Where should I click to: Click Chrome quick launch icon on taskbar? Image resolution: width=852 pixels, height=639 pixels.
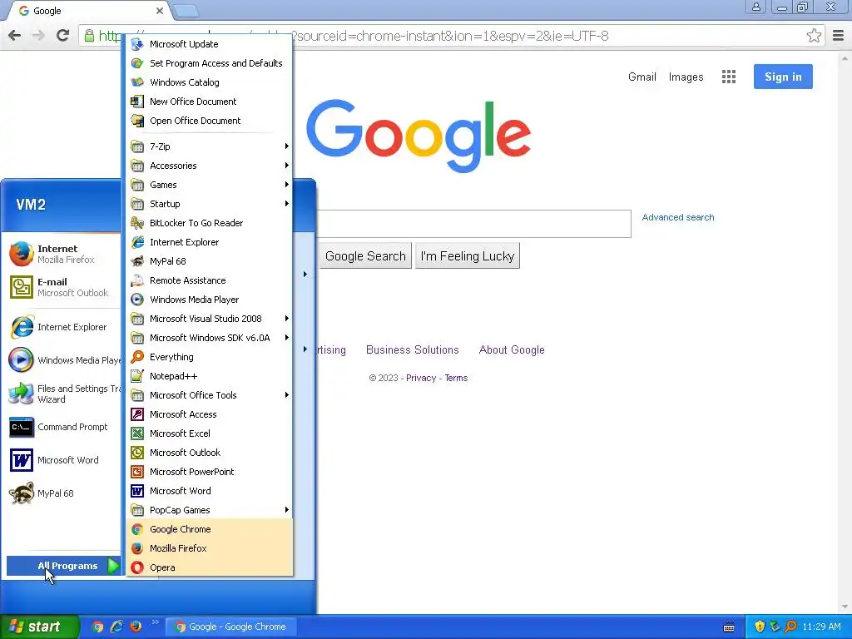97,627
